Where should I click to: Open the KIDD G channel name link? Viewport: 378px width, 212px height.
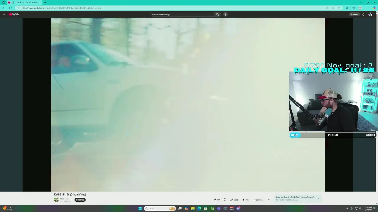(x=63, y=199)
